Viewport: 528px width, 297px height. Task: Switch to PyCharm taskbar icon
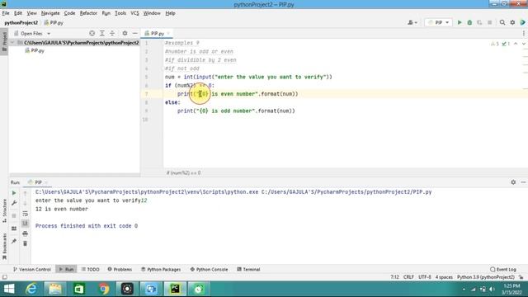tap(175, 289)
